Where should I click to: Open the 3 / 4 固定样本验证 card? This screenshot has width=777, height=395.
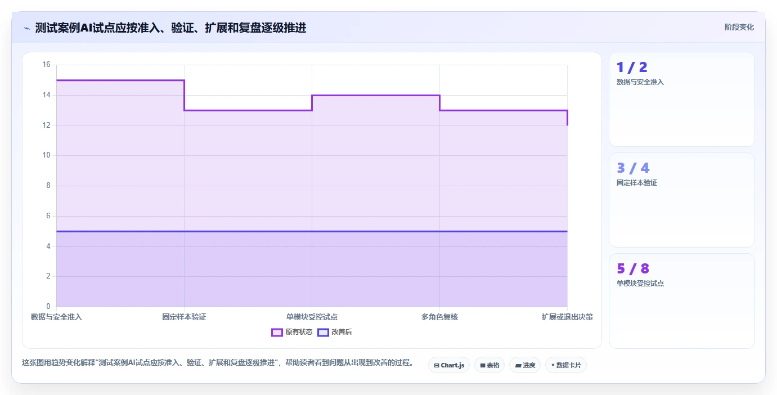click(681, 200)
